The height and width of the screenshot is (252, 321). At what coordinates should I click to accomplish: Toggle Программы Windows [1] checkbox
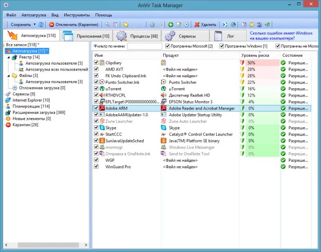pos(222,46)
